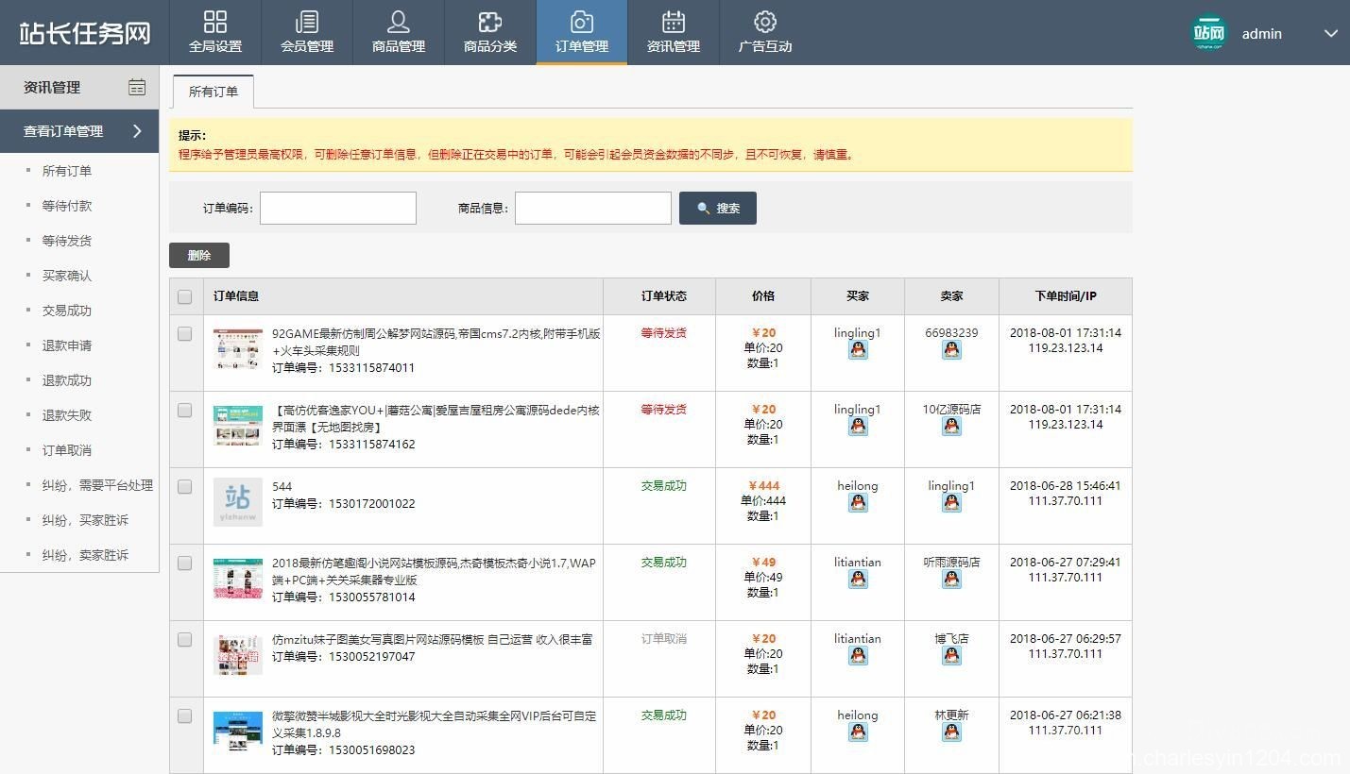
Task: Toggle the select-all checkbox in the order table
Action: tap(185, 295)
